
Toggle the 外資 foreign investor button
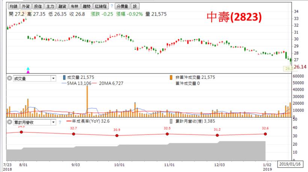26,6
